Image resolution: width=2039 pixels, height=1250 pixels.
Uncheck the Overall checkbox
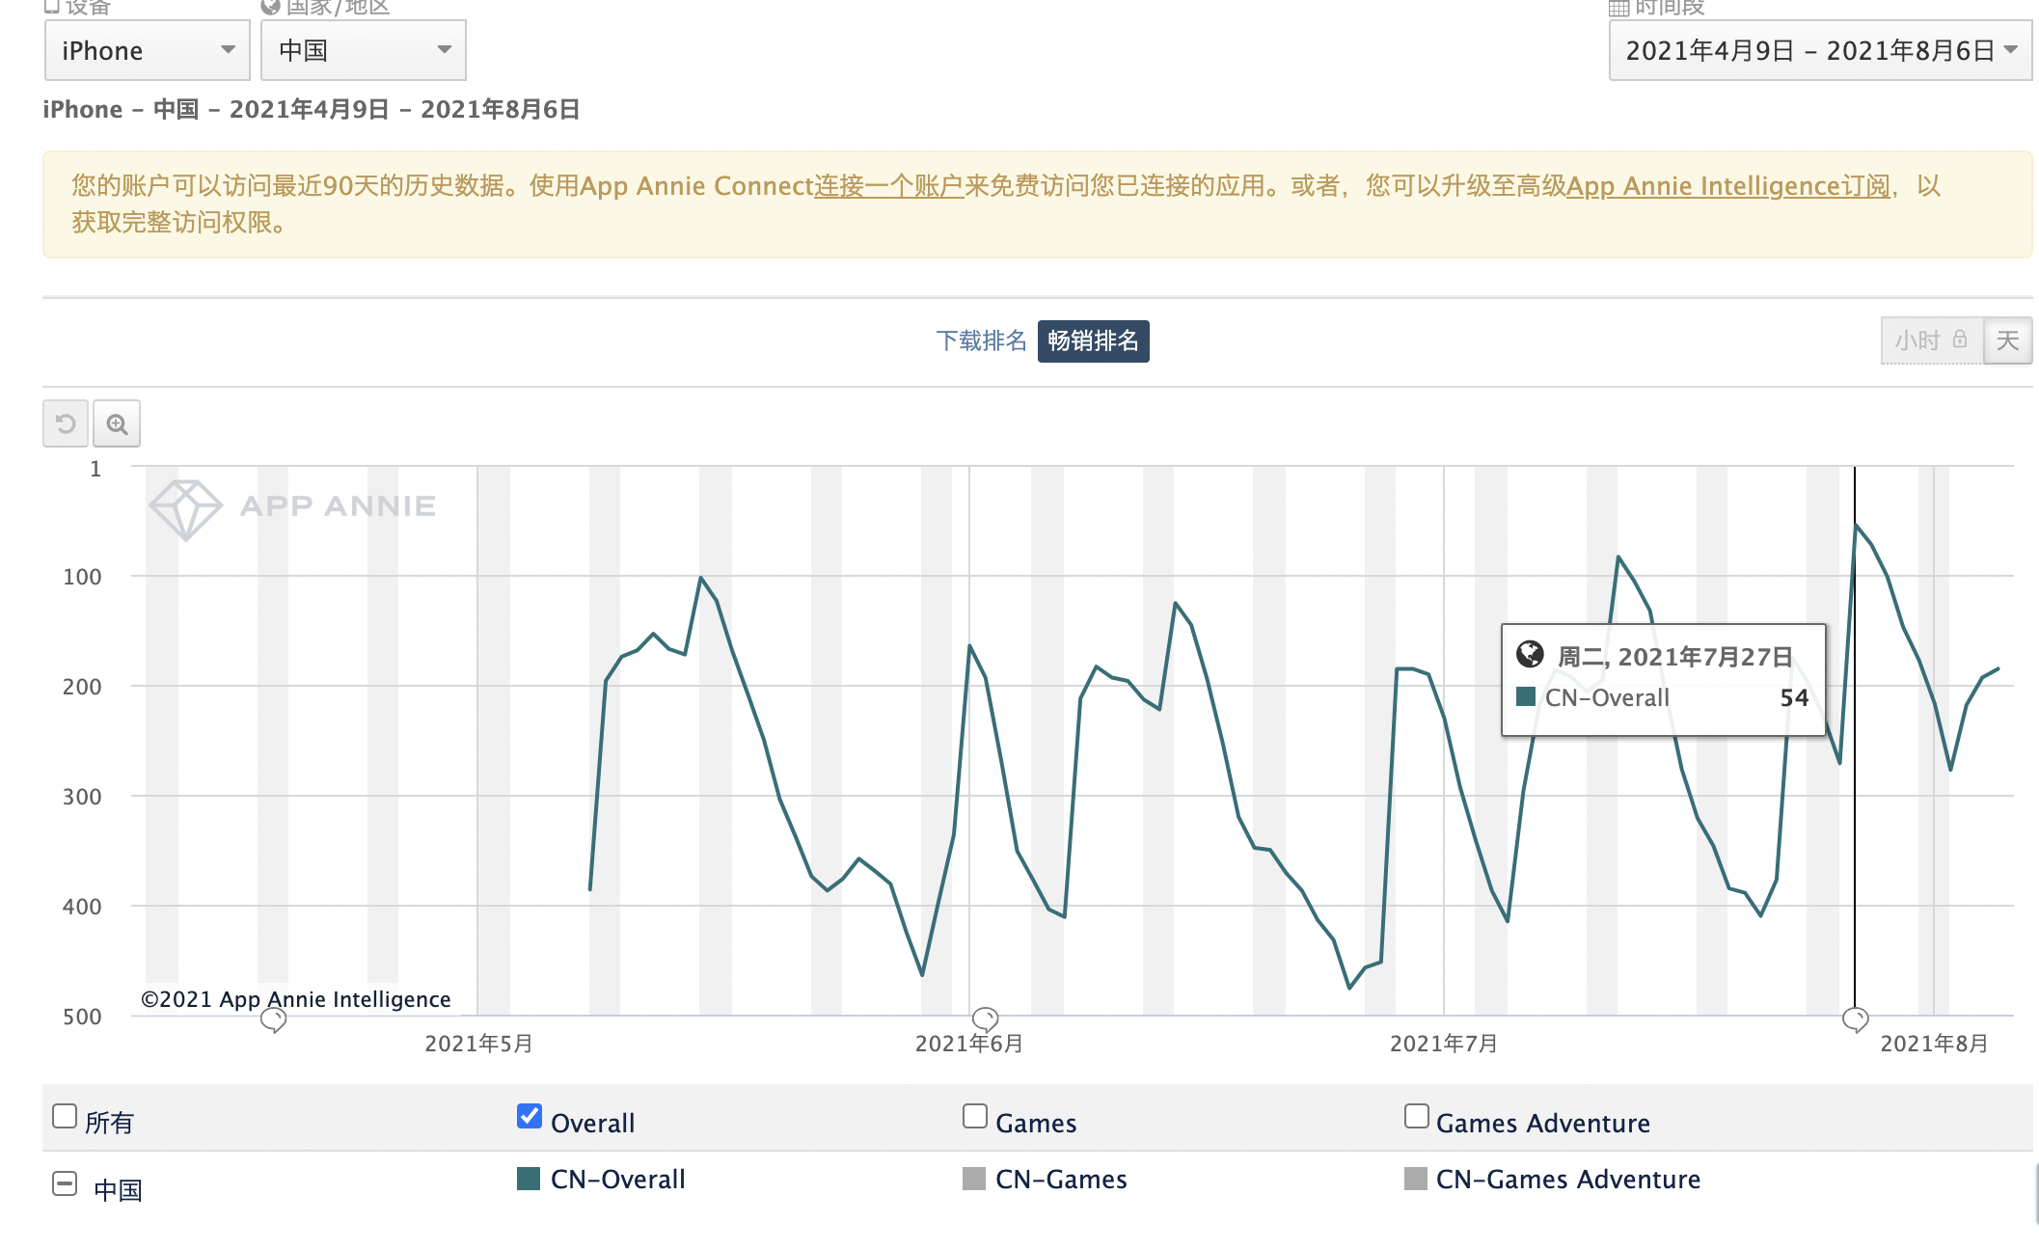530,1116
